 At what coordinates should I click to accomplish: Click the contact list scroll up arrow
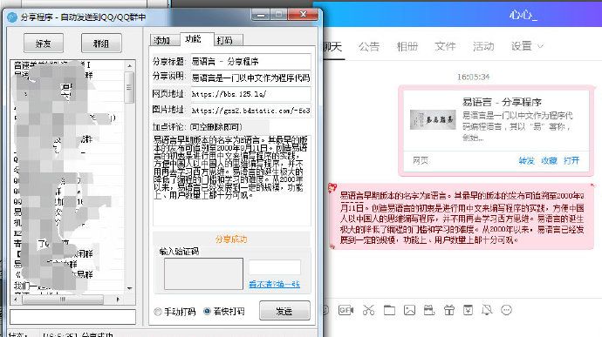130,66
